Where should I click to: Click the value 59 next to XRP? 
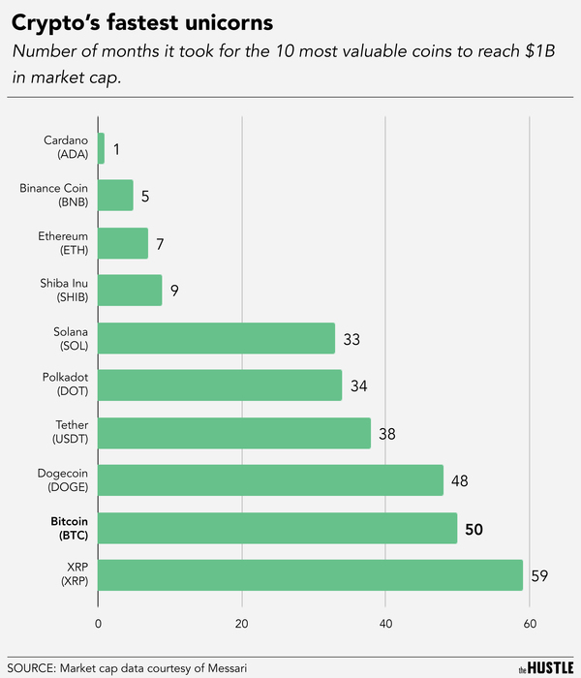click(x=538, y=576)
